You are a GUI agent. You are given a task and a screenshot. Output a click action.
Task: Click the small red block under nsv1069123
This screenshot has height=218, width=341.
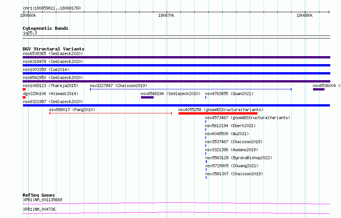(x=24, y=89)
